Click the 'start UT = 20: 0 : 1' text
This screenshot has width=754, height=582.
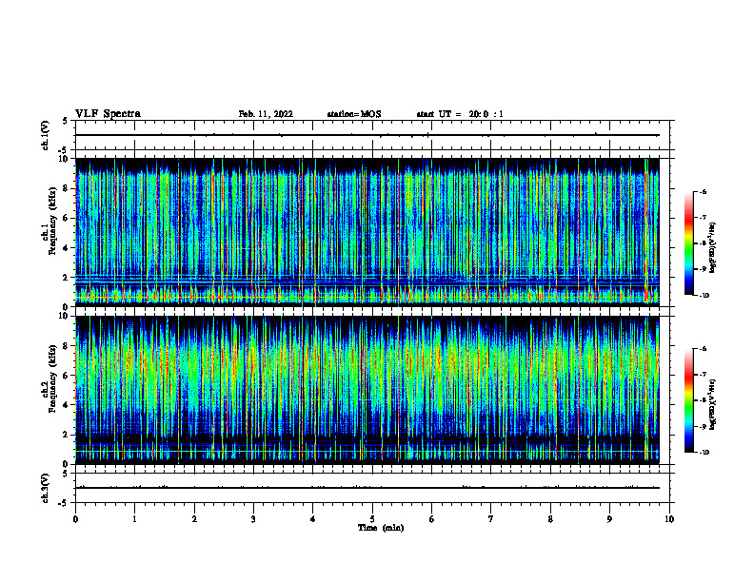pyautogui.click(x=460, y=114)
